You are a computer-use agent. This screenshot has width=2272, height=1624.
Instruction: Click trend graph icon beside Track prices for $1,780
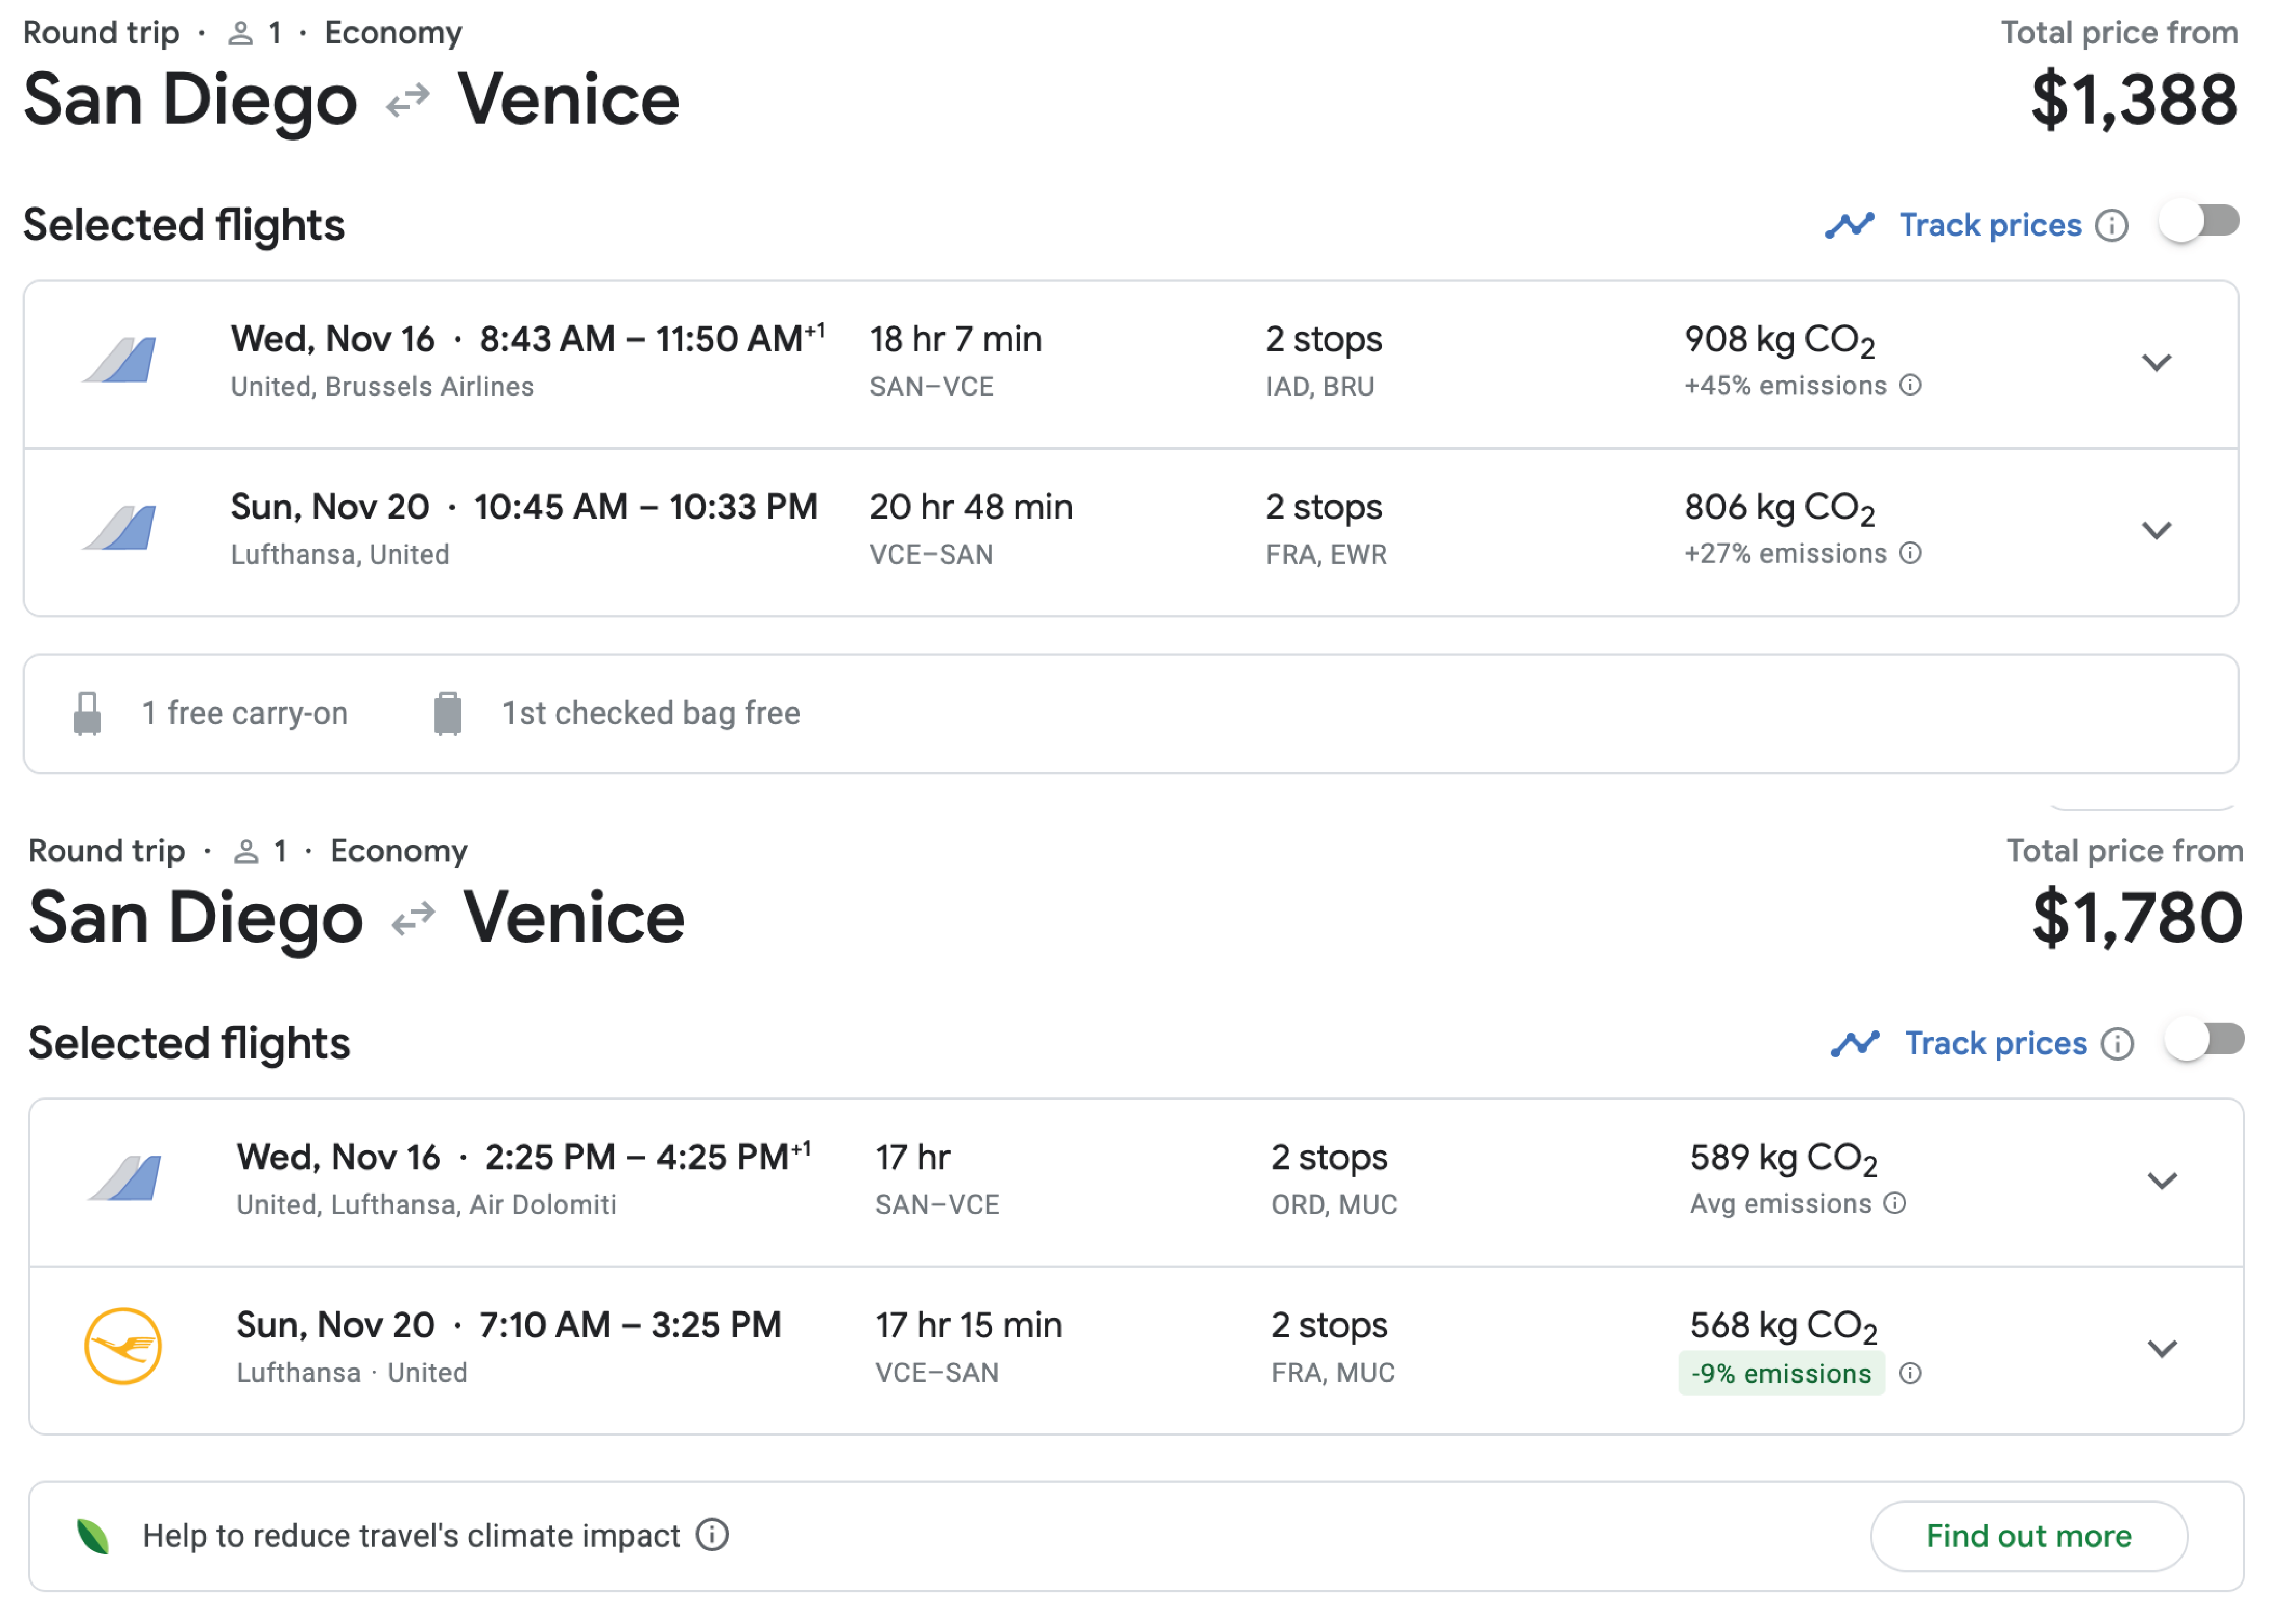[1856, 1043]
